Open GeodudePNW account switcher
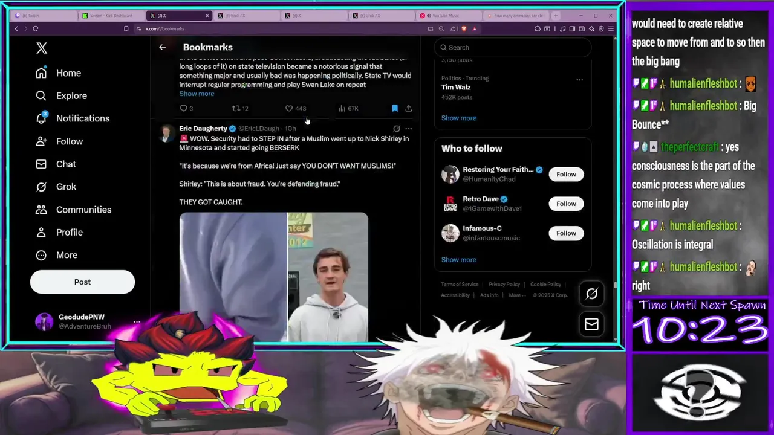 pyautogui.click(x=88, y=321)
